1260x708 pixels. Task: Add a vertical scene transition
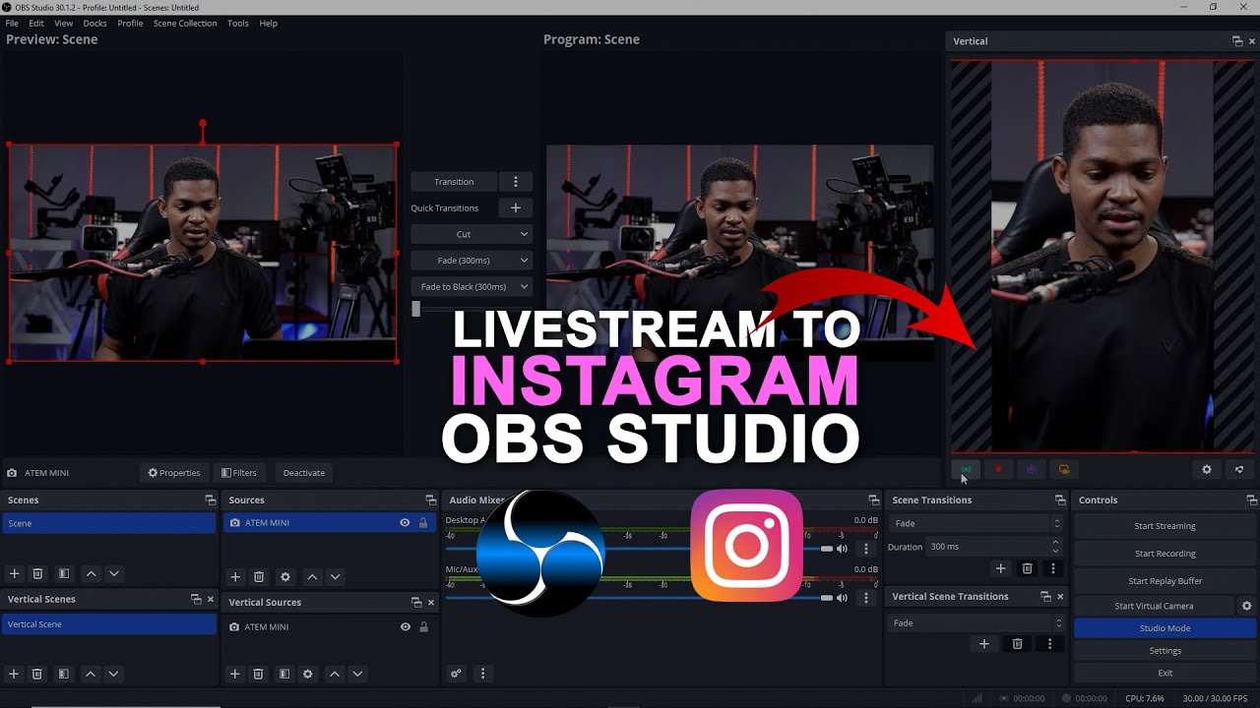984,644
